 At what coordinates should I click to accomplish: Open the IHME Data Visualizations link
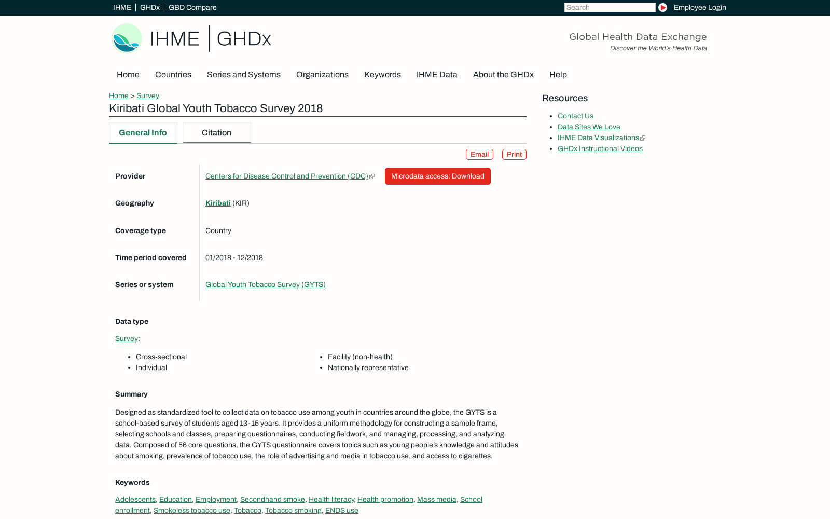[598, 138]
